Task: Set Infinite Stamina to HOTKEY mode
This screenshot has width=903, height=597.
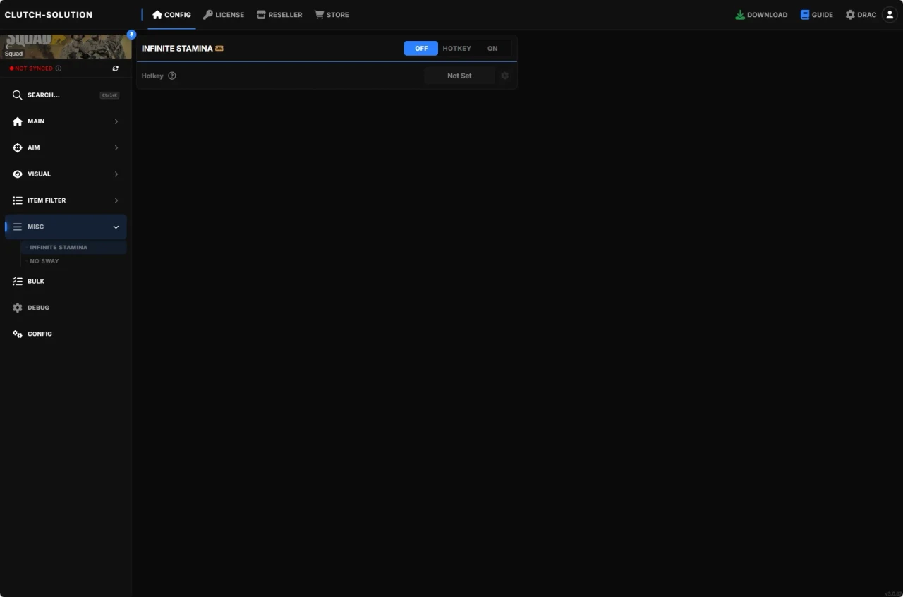Action: [457, 49]
